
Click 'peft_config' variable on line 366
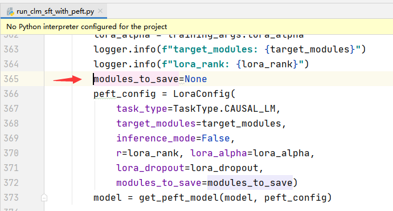(x=125, y=94)
